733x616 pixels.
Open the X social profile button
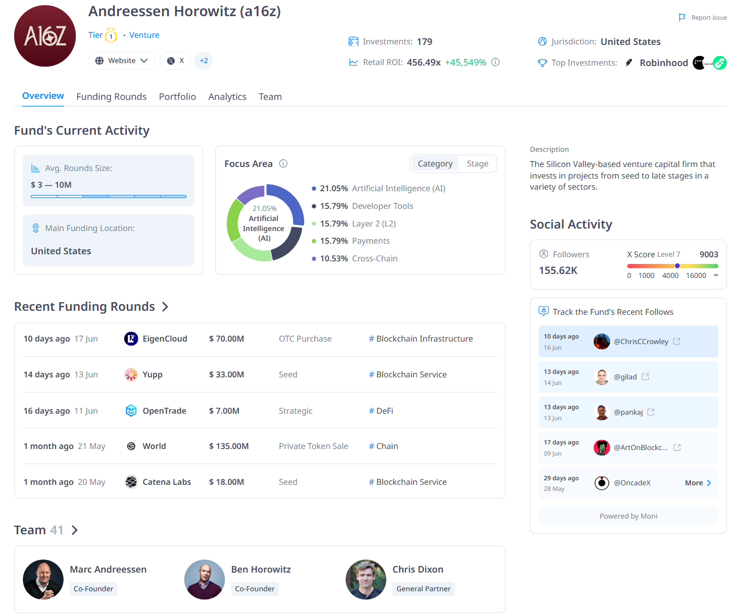coord(175,61)
